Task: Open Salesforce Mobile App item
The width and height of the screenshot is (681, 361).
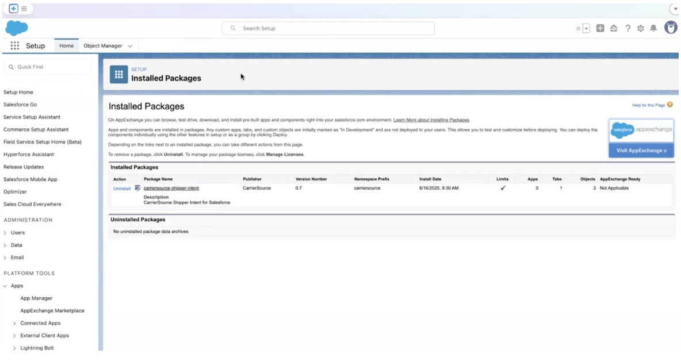Action: coord(30,179)
